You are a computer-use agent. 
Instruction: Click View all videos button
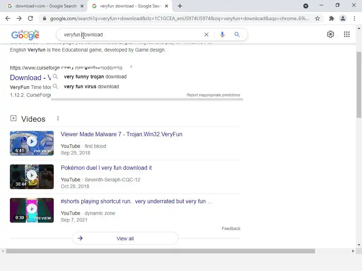coord(125,238)
